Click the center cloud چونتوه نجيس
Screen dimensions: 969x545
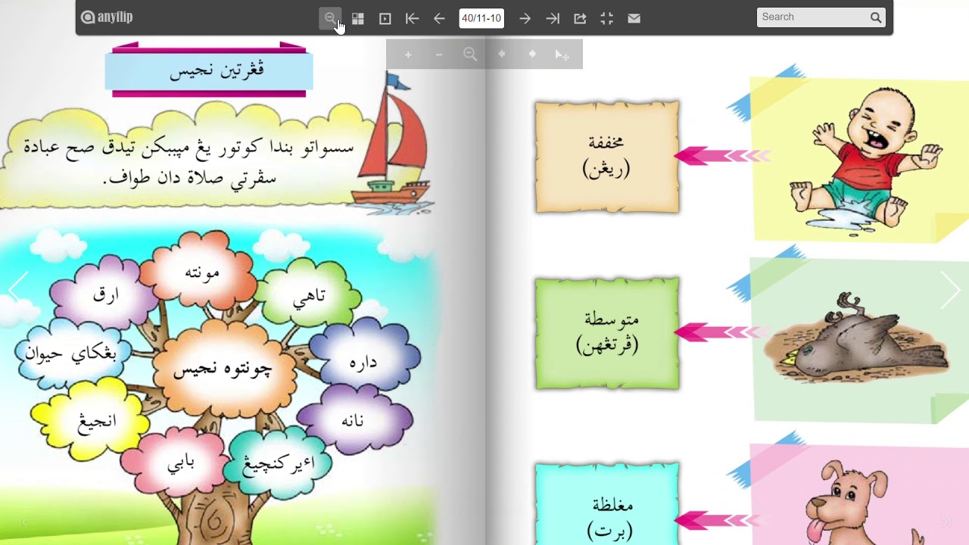pyautogui.click(x=223, y=369)
